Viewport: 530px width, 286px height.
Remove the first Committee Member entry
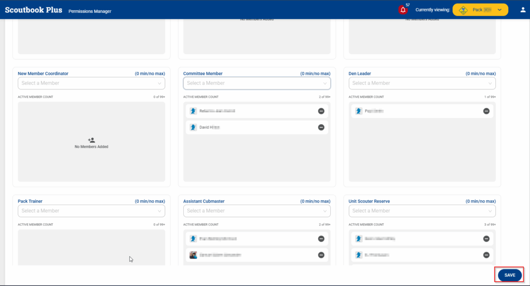tap(321, 111)
